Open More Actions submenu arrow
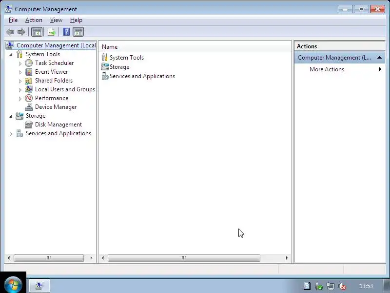This screenshot has height=293, width=390. click(380, 69)
